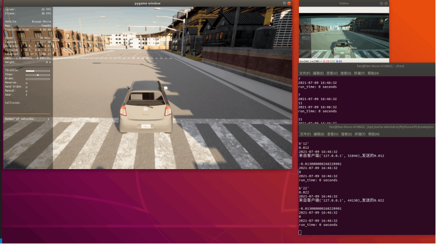Screen dimensions: 436x244
Task: Open 终端(T) menu in ~/test terminal
Action: tap(359, 73)
